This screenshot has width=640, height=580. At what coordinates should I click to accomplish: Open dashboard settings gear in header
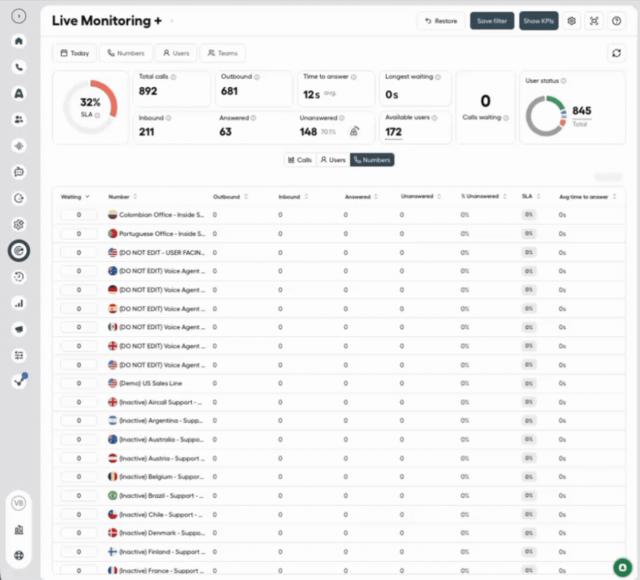571,21
